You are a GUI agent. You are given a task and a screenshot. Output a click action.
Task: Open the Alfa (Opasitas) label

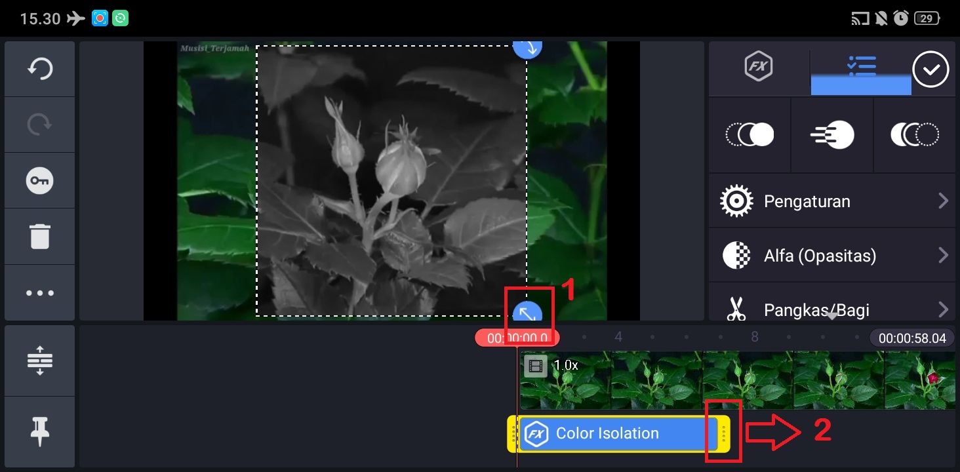coord(820,256)
